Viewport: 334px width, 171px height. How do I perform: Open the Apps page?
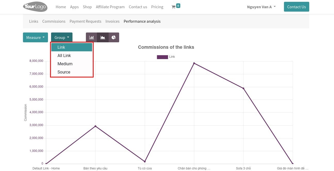[x=74, y=7]
